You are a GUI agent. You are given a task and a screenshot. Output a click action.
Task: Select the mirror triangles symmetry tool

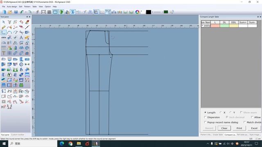pyautogui.click(x=15, y=43)
